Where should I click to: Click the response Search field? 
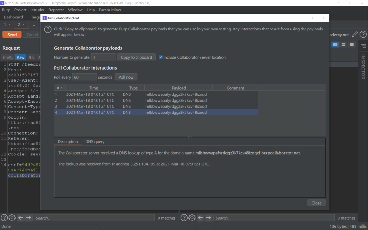[274, 218]
